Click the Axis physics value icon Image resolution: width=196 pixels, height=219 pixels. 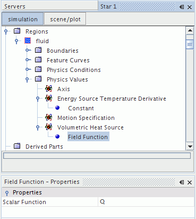[x=48, y=88]
